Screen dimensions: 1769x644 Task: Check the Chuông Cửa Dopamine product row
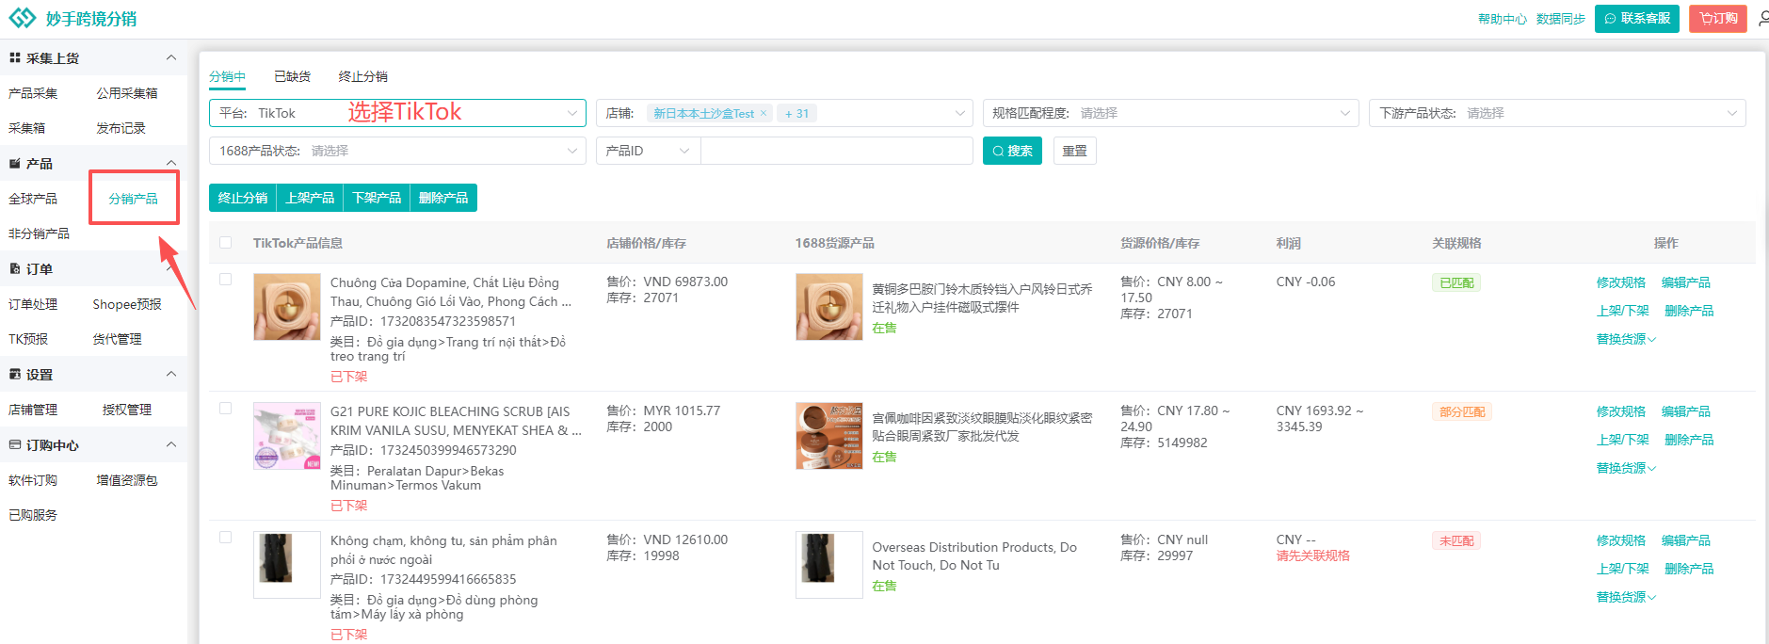(x=225, y=279)
